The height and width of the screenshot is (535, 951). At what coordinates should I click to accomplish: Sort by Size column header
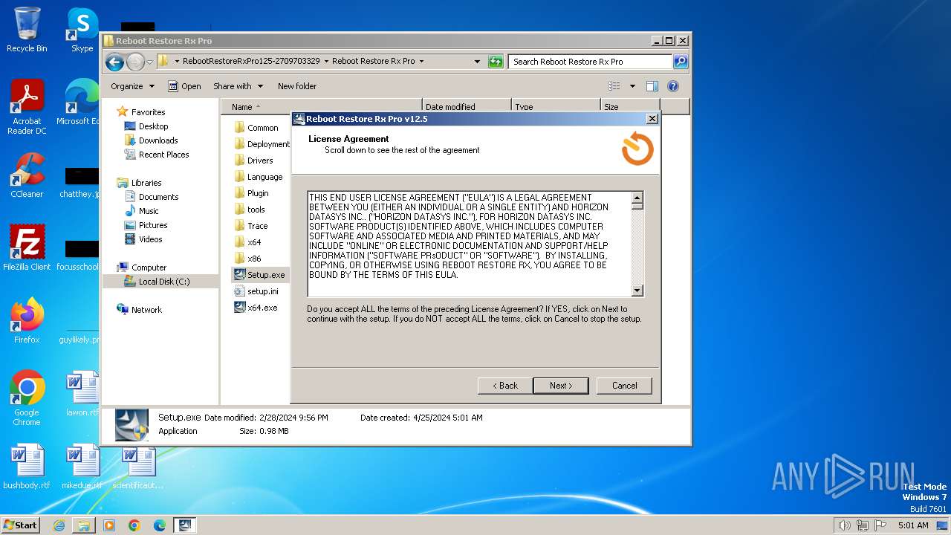click(630, 107)
